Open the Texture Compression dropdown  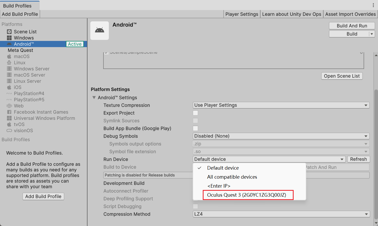click(x=281, y=105)
